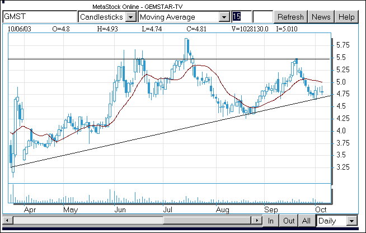The image size is (366, 233).
Task: Click the May label on time axis
Action: pyautogui.click(x=71, y=209)
